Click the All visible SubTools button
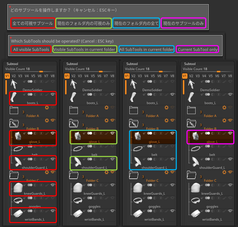The height and width of the screenshot is (227, 238). click(x=31, y=49)
